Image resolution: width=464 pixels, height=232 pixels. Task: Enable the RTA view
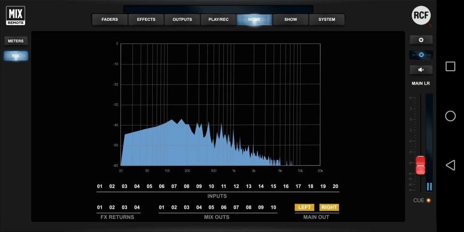pyautogui.click(x=16, y=56)
